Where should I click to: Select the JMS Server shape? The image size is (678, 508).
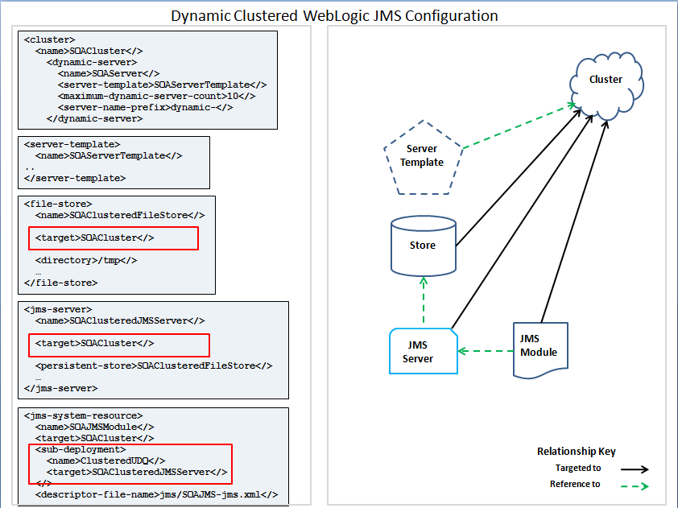[x=424, y=351]
